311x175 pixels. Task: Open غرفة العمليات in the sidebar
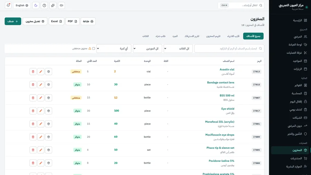click(x=290, y=53)
